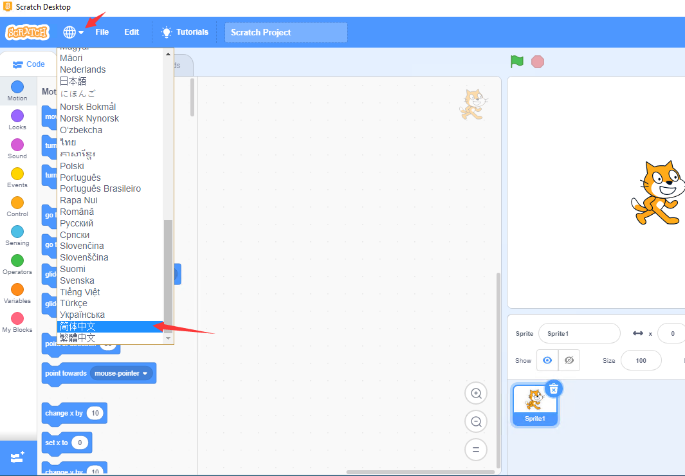Click the Scratch logo
The height and width of the screenshot is (476, 685).
point(27,32)
